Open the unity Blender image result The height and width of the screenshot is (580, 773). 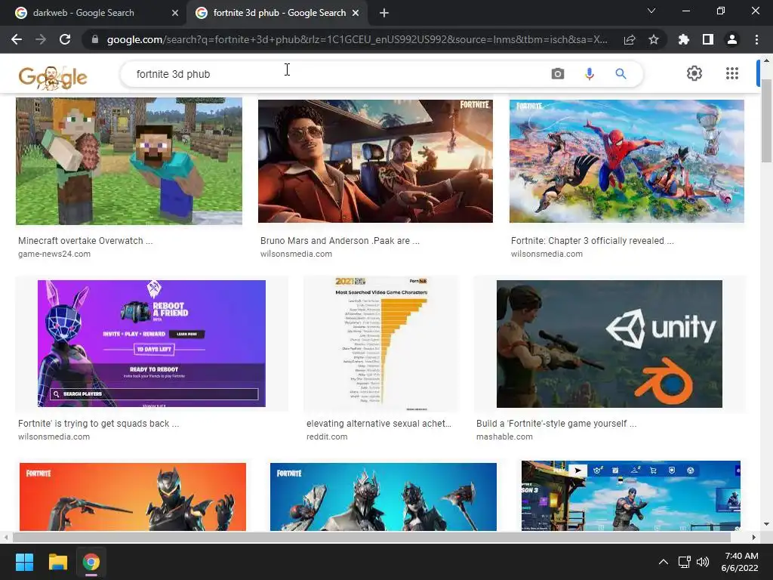[x=609, y=344]
